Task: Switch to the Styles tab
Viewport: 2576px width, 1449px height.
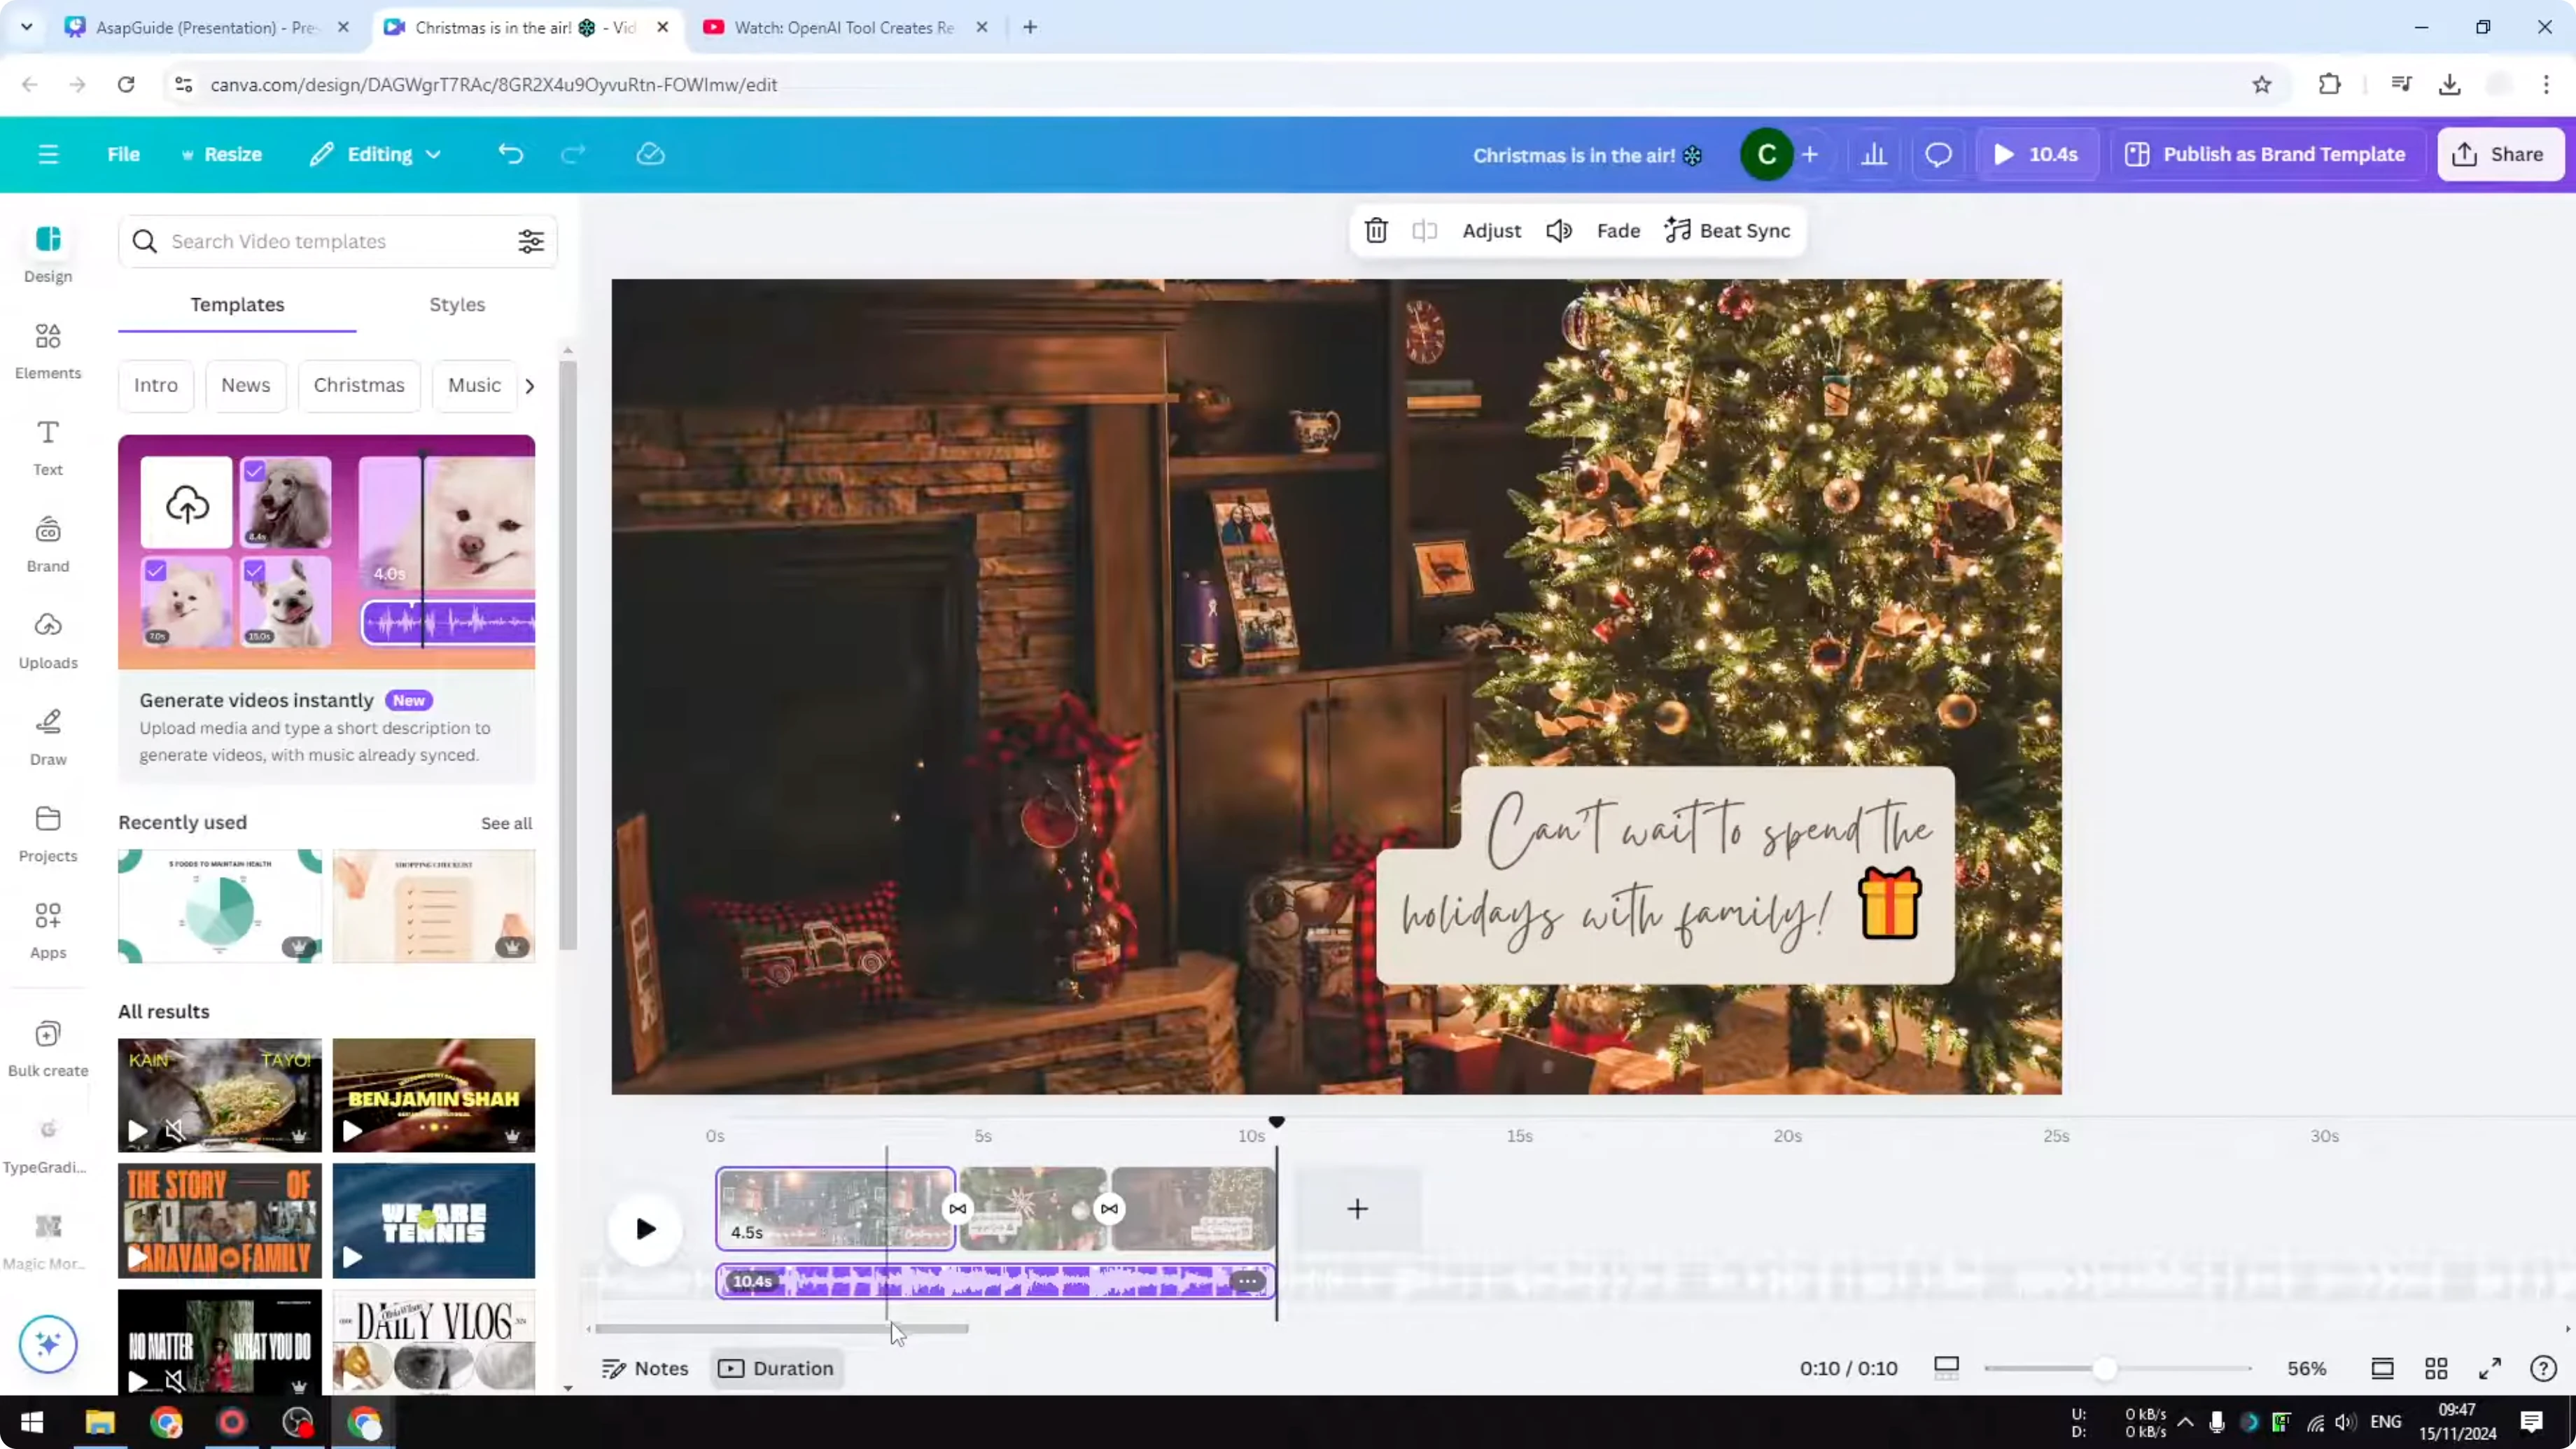Action: [x=457, y=305]
